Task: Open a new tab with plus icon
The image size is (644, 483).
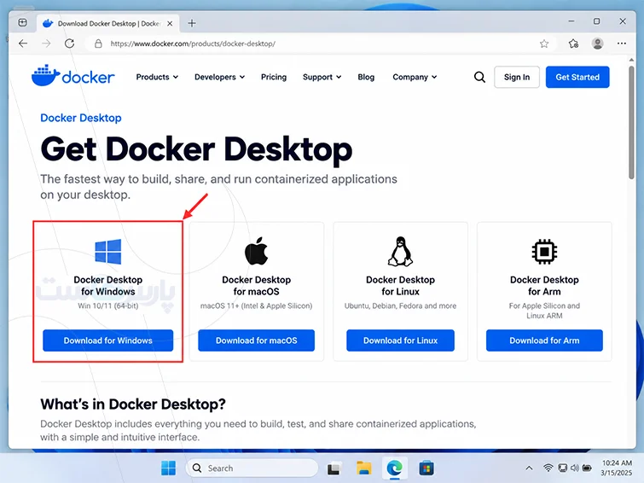Action: point(192,23)
